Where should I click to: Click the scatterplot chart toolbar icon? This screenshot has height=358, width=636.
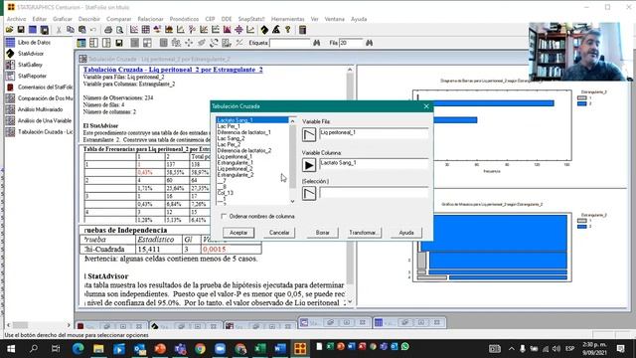(x=134, y=30)
